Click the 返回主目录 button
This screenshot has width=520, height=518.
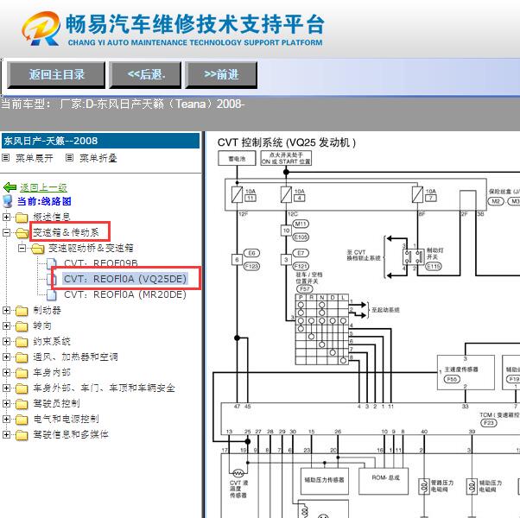click(x=56, y=75)
